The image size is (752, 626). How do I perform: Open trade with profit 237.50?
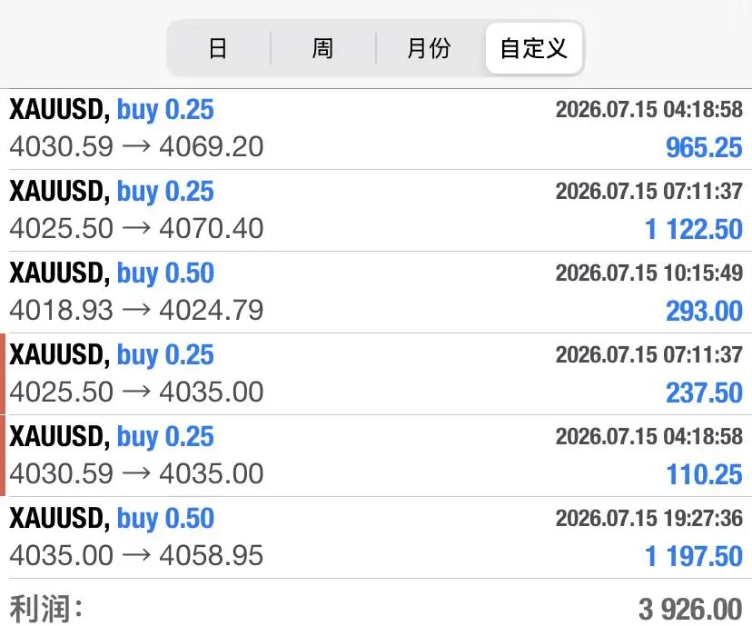[x=376, y=374]
